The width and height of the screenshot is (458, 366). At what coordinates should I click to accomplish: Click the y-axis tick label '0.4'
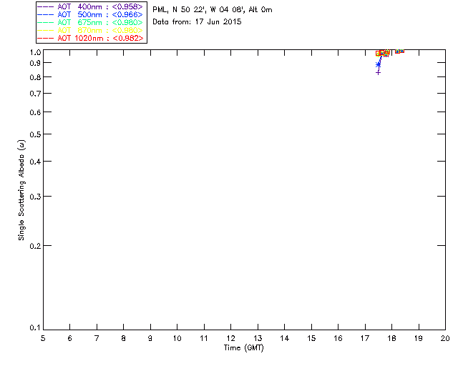tap(35, 162)
